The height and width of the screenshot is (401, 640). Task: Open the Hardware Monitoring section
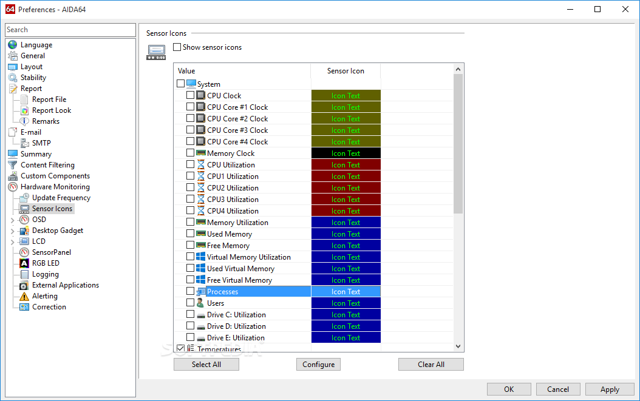pos(55,187)
